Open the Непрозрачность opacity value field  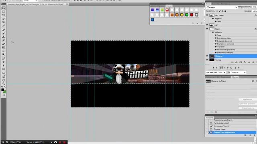254,7
